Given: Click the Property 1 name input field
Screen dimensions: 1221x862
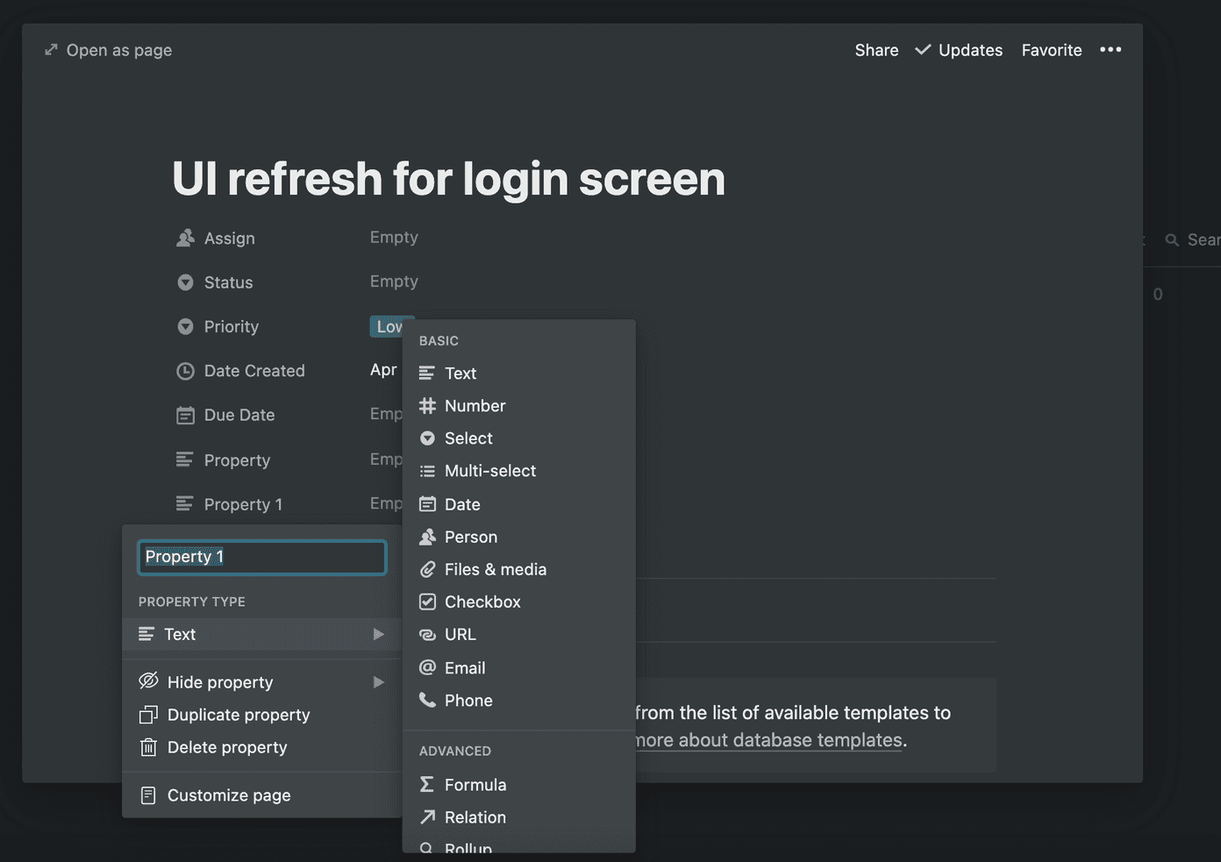Looking at the screenshot, I should [x=261, y=557].
